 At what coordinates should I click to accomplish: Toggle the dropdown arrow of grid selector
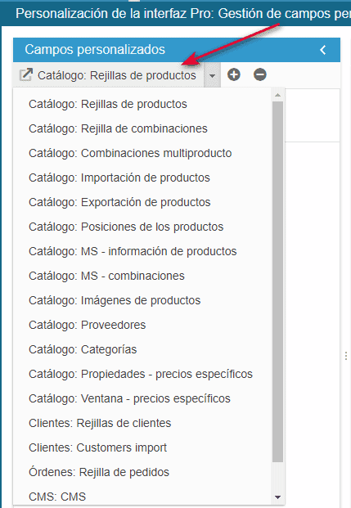pyautogui.click(x=212, y=75)
